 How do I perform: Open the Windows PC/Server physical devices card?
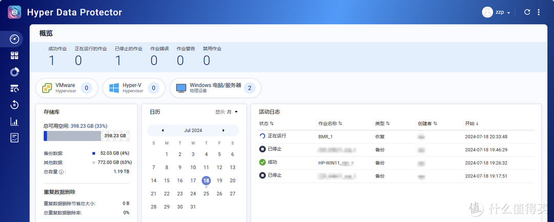pyautogui.click(x=215, y=88)
